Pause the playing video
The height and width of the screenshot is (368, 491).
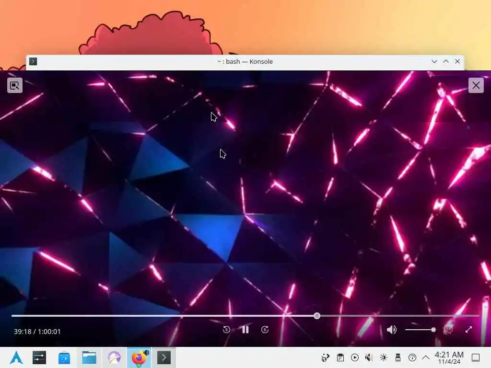(x=245, y=330)
